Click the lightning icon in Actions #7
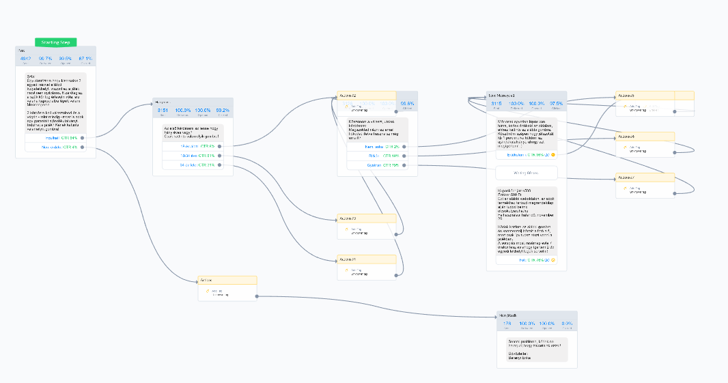 [625, 188]
